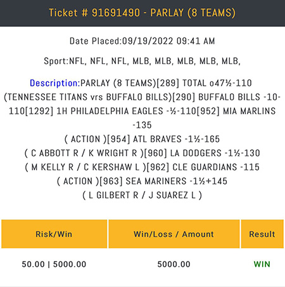Click the C Abbott / K Wright pitchers text

coord(84,153)
